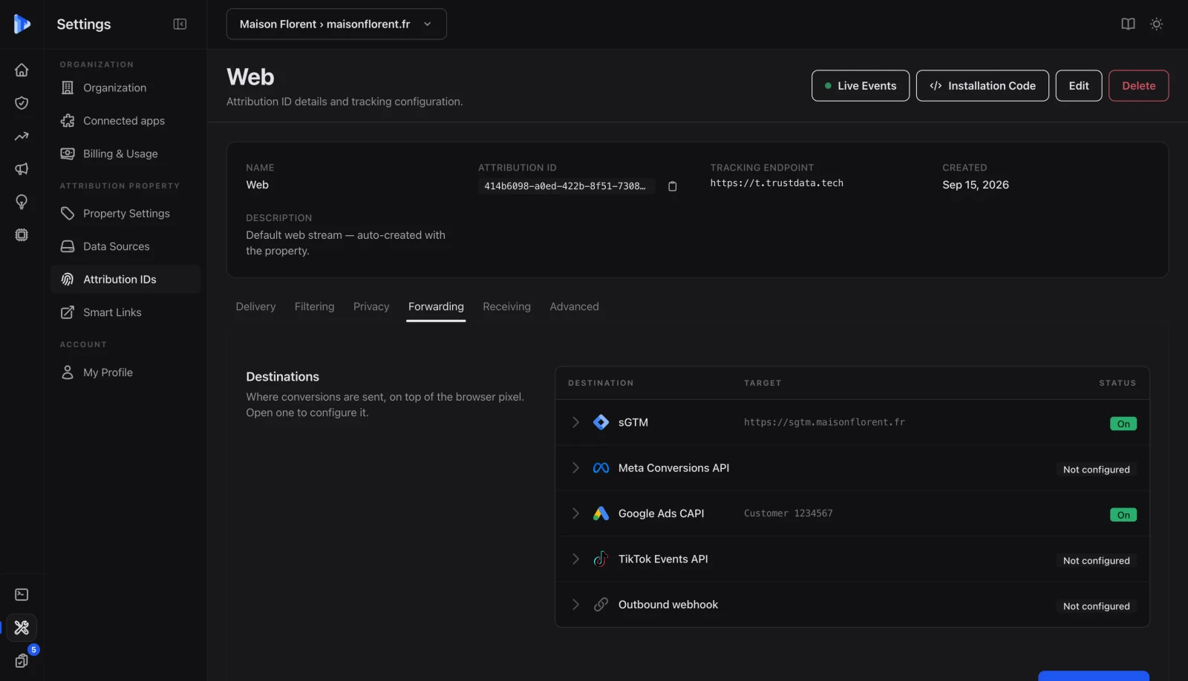This screenshot has height=681, width=1188.
Task: Expand the Meta Conversions API row
Action: pos(575,468)
